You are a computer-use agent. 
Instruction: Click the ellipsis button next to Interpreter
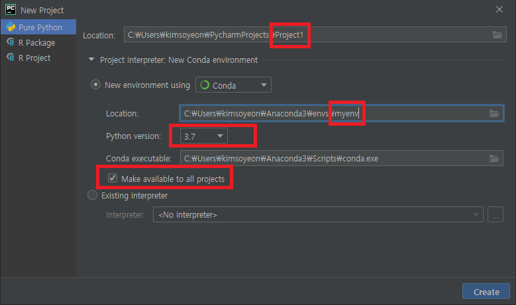coord(495,214)
